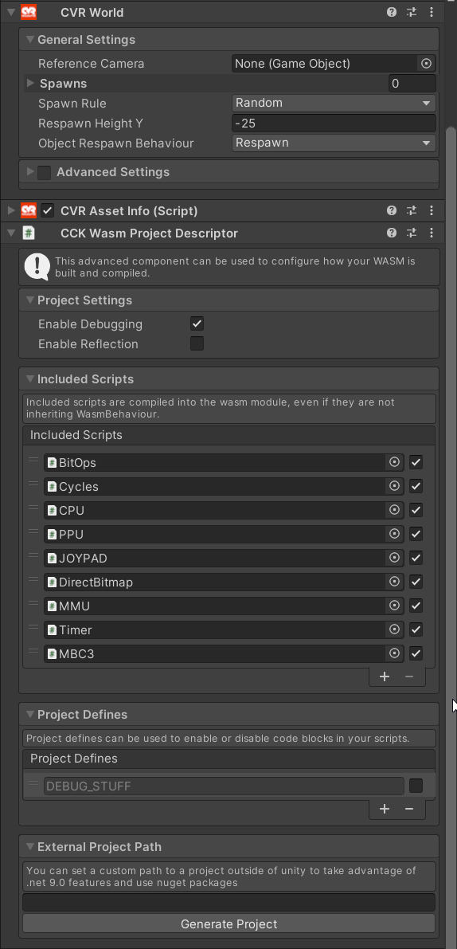Viewport: 457px width, 949px height.
Task: Enable the Enable Reflection checkbox
Action: click(197, 343)
